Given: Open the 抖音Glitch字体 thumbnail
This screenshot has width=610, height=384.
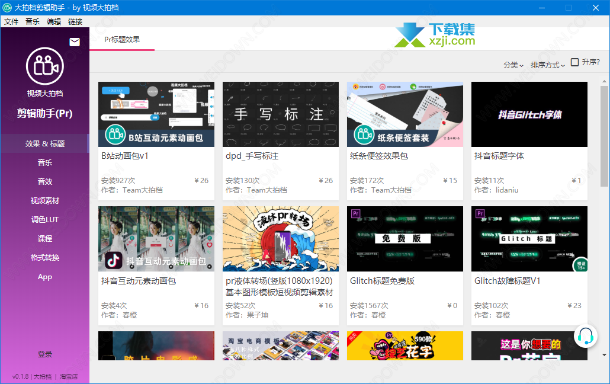Looking at the screenshot, I should pyautogui.click(x=529, y=114).
